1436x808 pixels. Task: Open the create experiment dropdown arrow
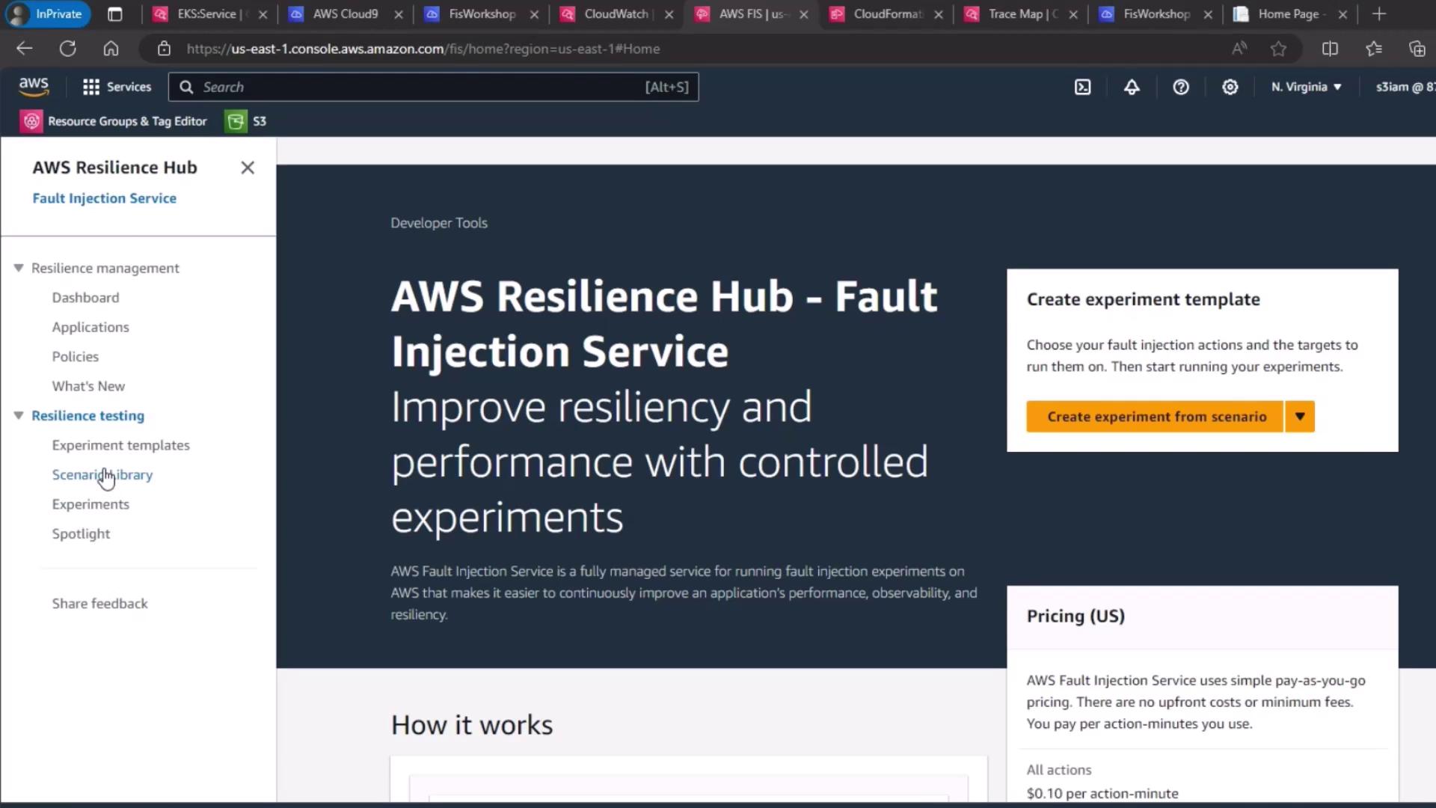pos(1300,417)
